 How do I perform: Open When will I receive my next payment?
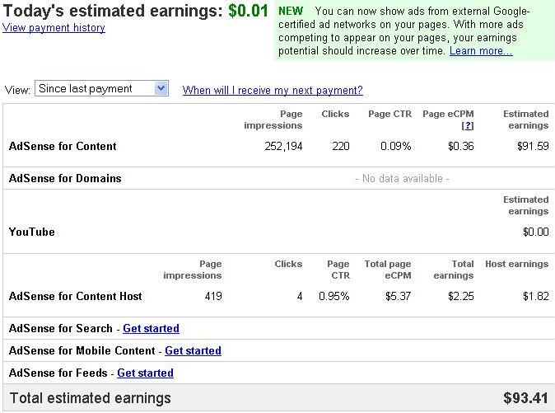[273, 91]
